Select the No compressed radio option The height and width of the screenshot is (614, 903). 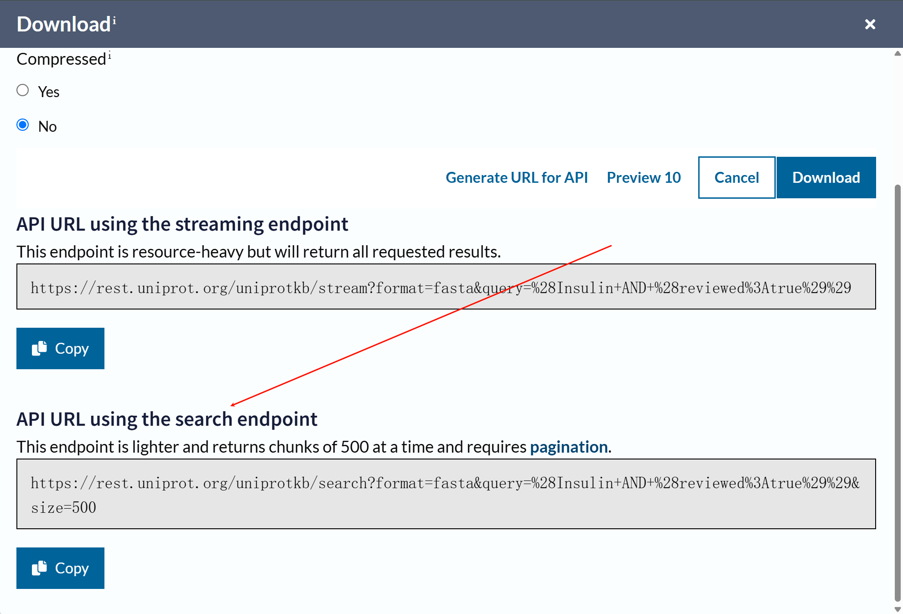pos(23,125)
